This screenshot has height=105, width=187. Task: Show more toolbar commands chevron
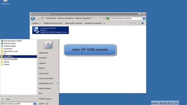click(104, 23)
